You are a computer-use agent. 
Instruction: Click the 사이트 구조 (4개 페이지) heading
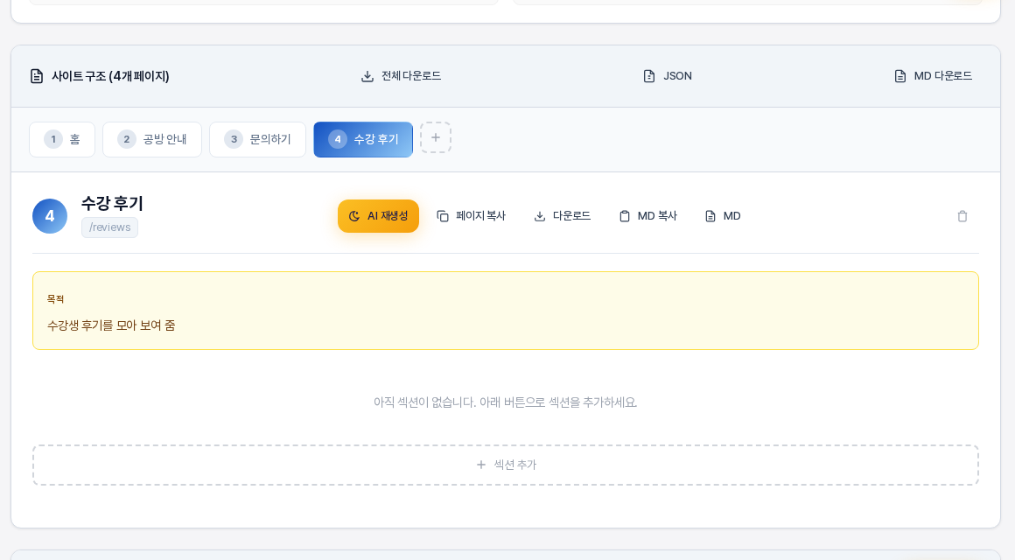click(111, 76)
